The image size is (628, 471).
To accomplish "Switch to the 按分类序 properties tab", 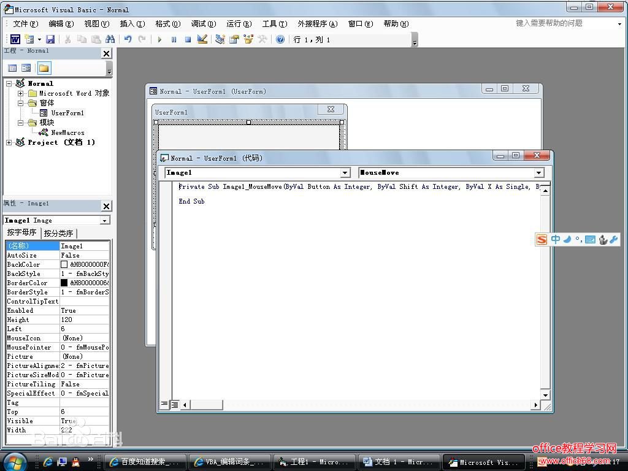I will [58, 233].
